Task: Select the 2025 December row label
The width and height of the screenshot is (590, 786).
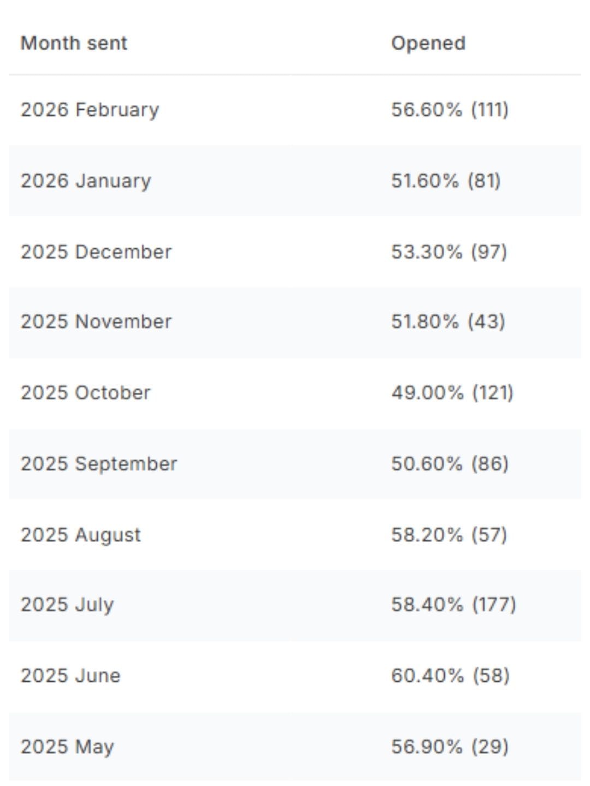Action: [x=96, y=252]
